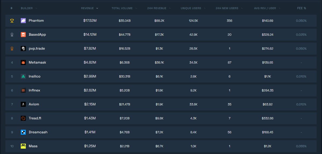Click the Phantom ghost logo icon
The height and width of the screenshot is (154, 322).
click(x=23, y=21)
